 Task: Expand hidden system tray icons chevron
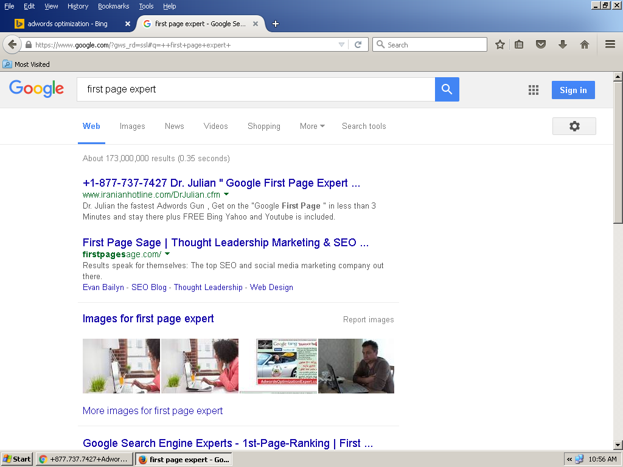569,460
